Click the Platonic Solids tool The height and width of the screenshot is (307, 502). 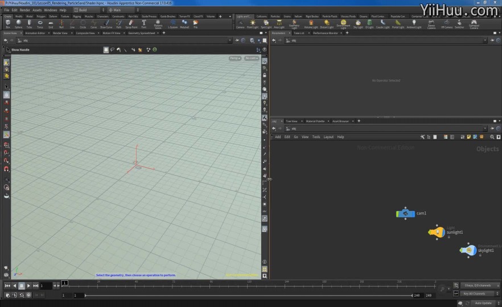point(158,24)
